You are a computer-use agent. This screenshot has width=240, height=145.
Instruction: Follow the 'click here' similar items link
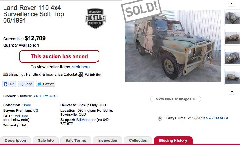click(x=81, y=67)
